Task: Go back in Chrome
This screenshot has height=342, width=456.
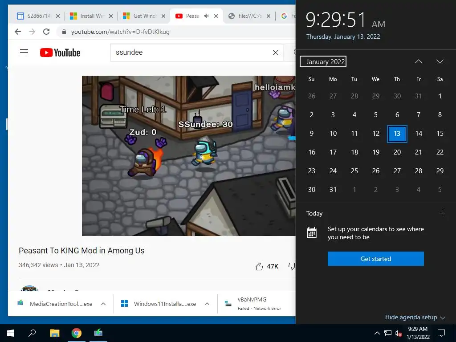Action: (18, 32)
